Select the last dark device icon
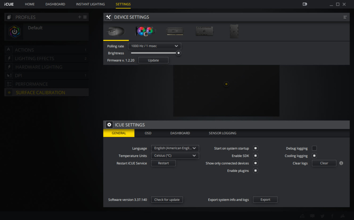The height and width of the screenshot is (220, 354). tap(234, 31)
